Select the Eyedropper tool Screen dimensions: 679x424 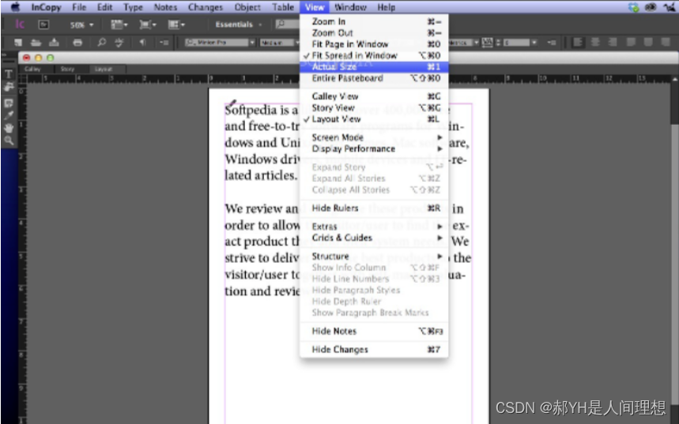[x=8, y=115]
